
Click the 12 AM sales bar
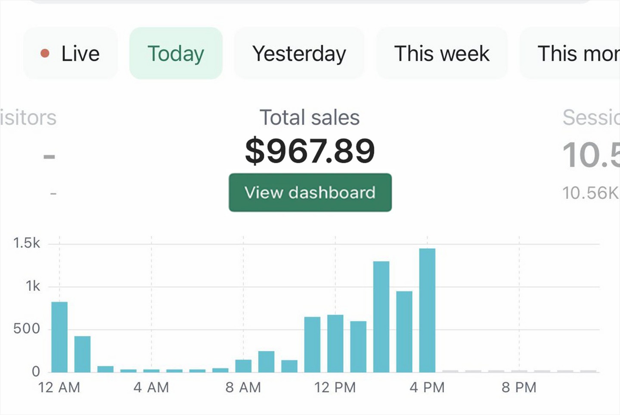(x=59, y=337)
